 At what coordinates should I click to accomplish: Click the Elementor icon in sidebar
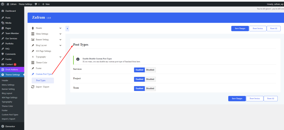[x=2, y=126]
